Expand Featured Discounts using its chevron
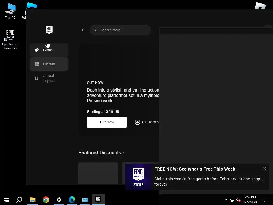Image resolution: width=273 pixels, height=205 pixels. coord(123,153)
